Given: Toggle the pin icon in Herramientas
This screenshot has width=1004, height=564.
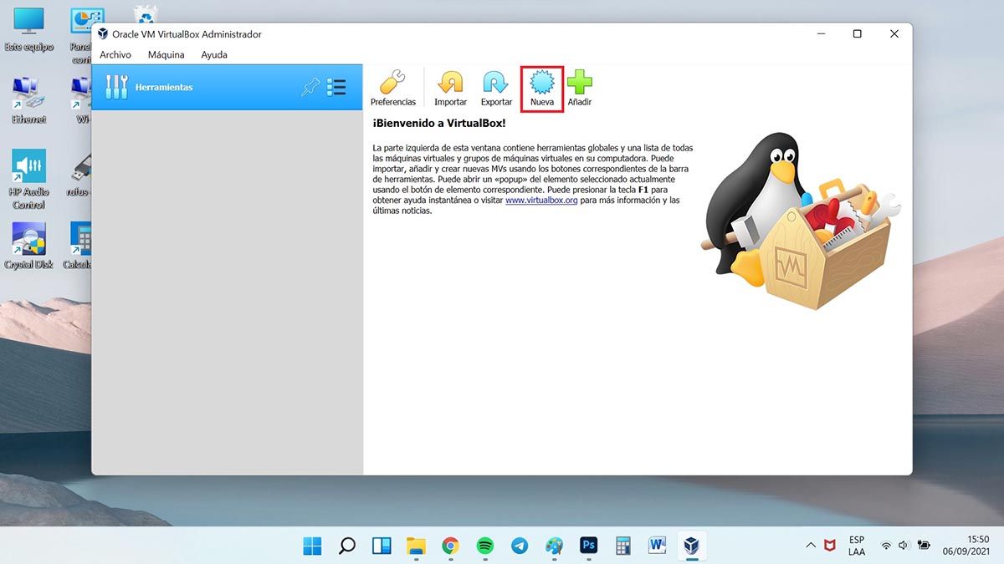Looking at the screenshot, I should (x=310, y=87).
